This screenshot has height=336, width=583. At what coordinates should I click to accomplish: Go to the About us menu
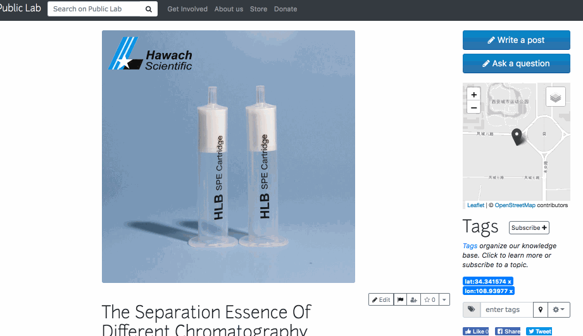click(229, 9)
